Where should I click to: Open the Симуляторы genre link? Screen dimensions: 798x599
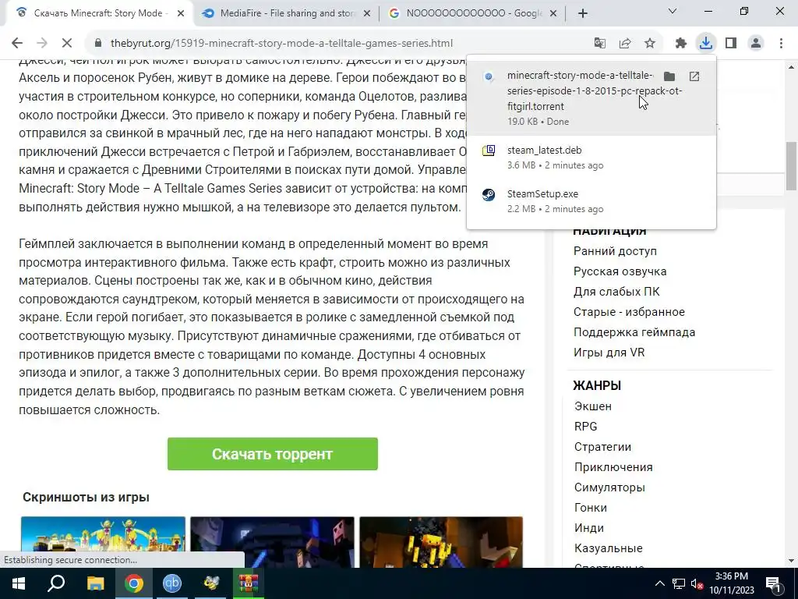pos(609,487)
